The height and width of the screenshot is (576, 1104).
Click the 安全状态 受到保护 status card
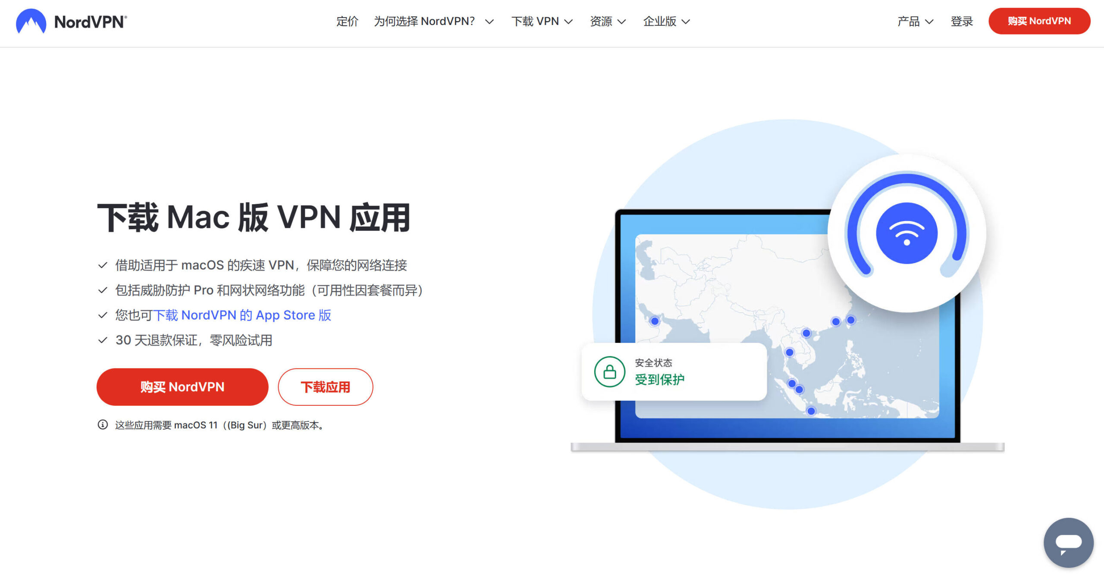point(674,371)
